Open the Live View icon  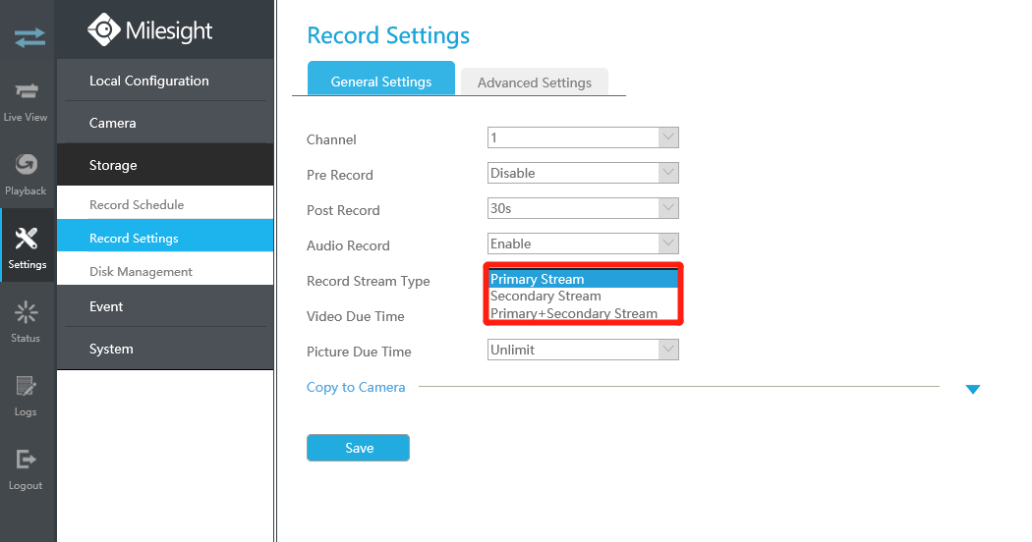click(x=27, y=90)
